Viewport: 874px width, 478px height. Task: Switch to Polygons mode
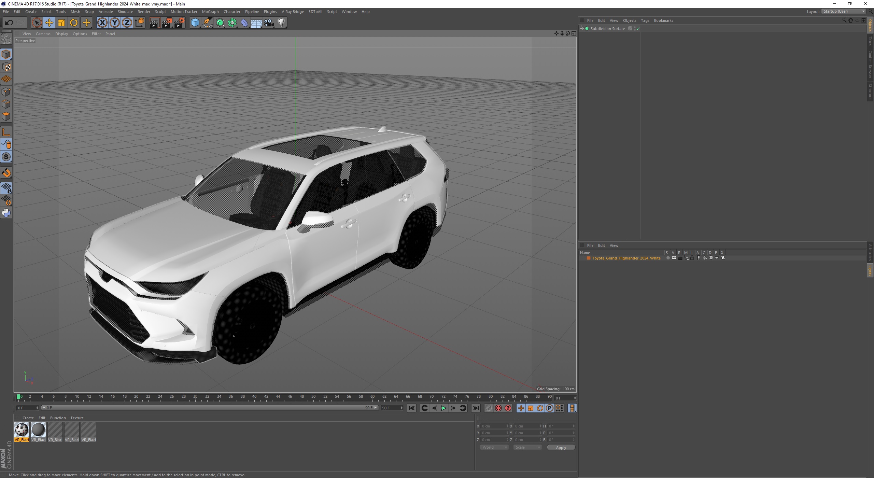click(x=6, y=116)
